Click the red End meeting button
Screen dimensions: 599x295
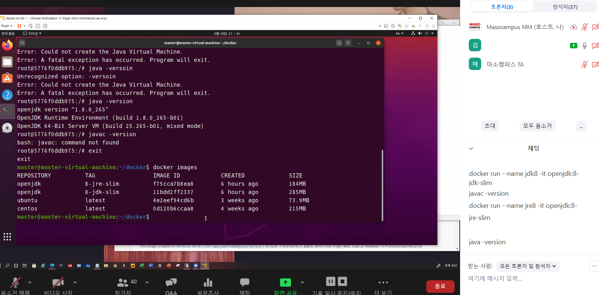click(440, 286)
